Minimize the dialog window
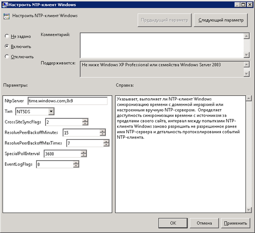 (237, 4)
